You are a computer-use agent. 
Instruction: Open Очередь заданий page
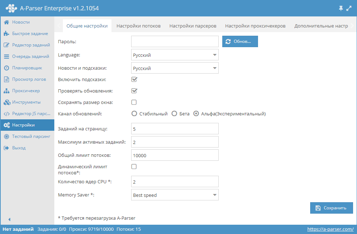tap(27, 56)
